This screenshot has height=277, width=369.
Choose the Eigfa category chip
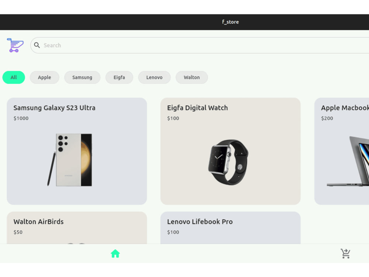coord(119,77)
